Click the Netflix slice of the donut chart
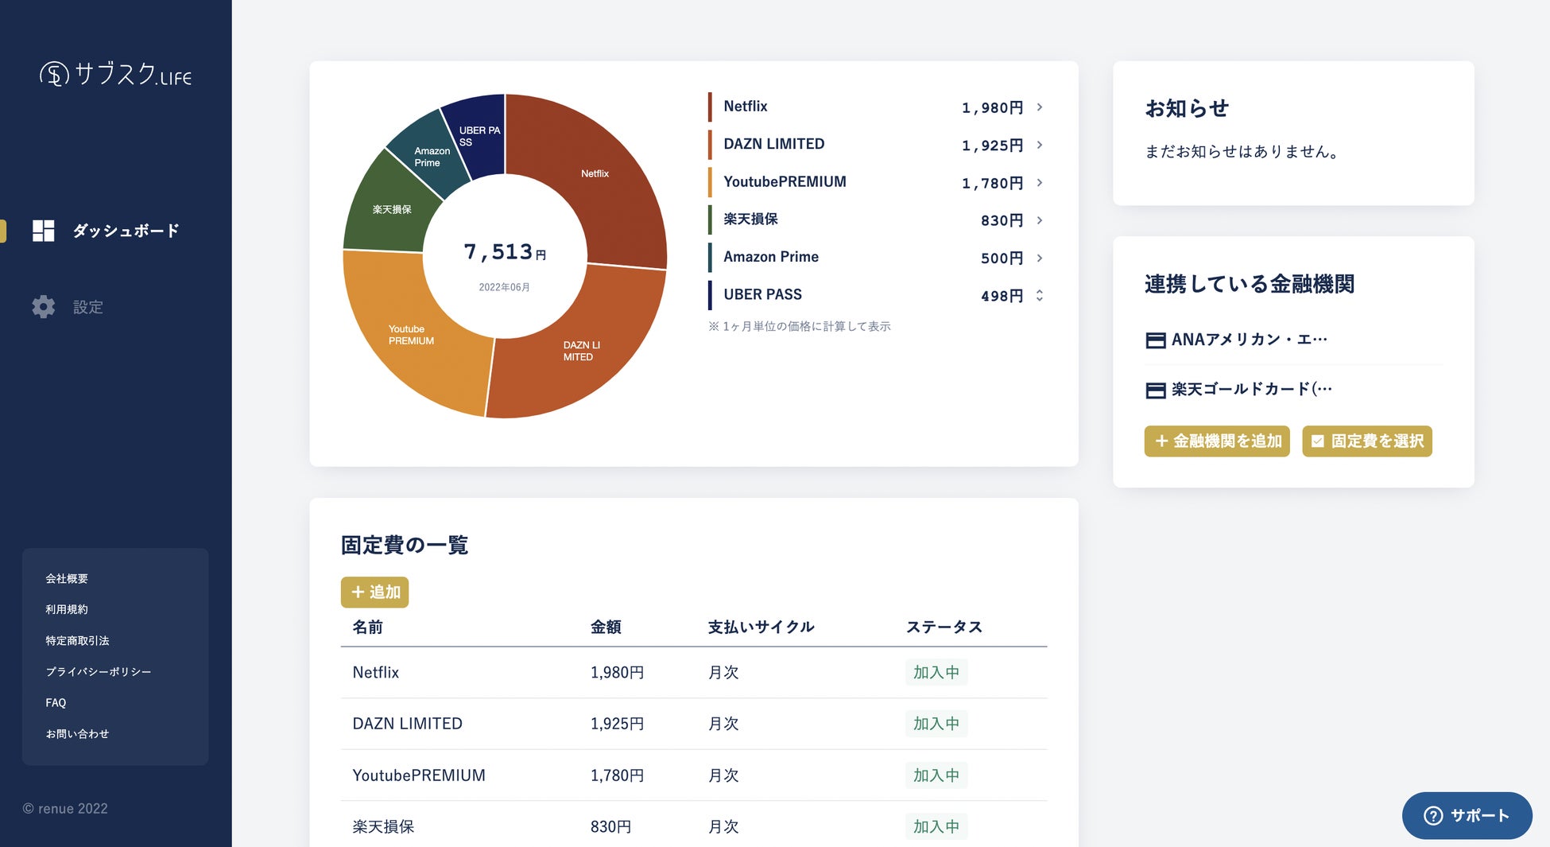The width and height of the screenshot is (1550, 847). [x=596, y=175]
